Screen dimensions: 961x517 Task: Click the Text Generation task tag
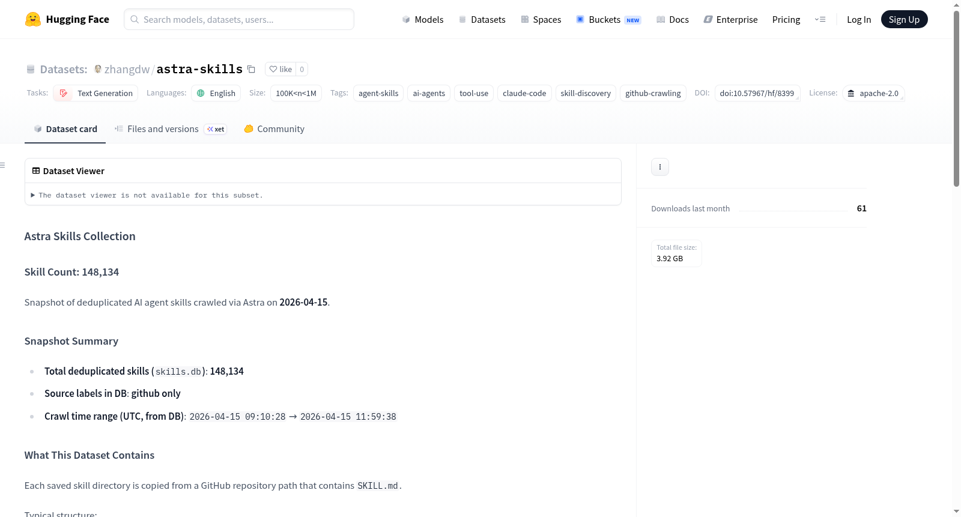96,93
